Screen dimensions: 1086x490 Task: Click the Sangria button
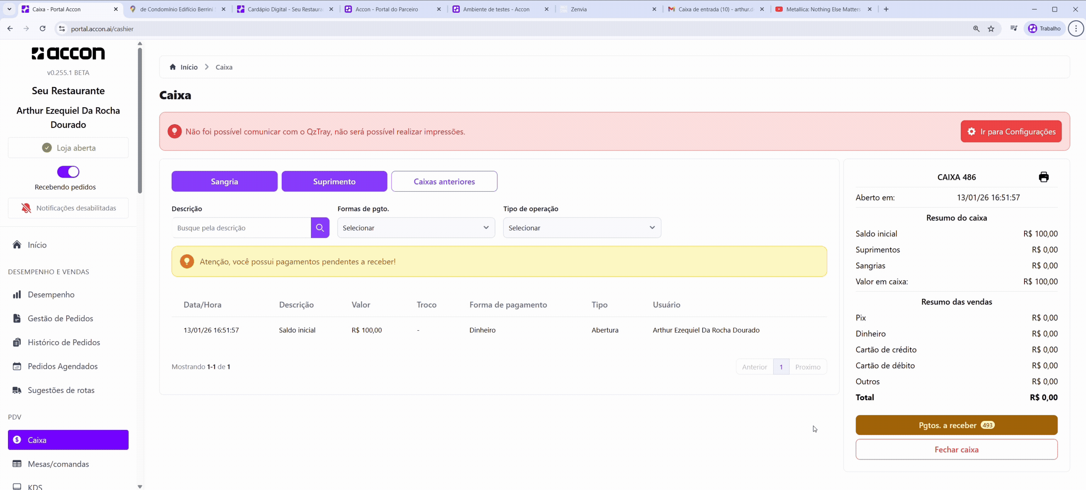click(224, 181)
